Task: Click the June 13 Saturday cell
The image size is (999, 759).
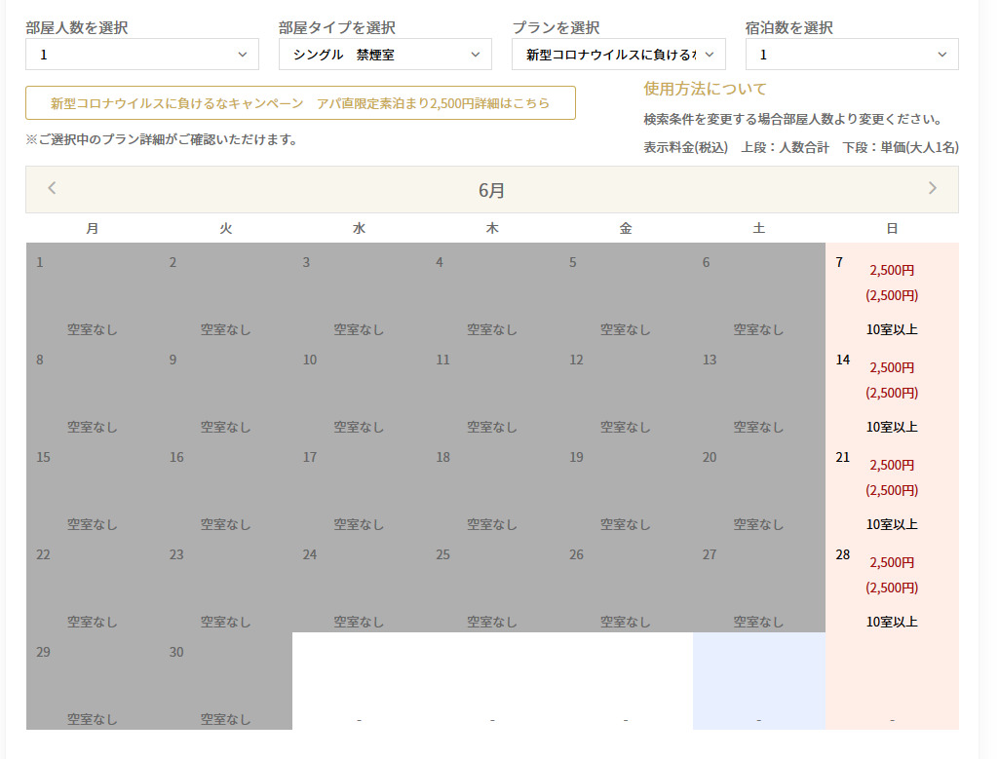Action: pyautogui.click(x=758, y=388)
